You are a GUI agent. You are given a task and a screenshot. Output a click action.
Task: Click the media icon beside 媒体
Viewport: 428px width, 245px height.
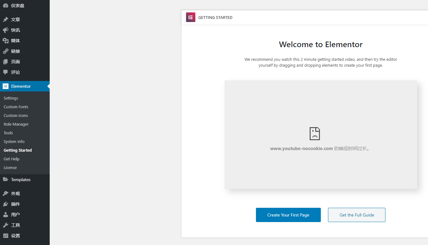pos(6,41)
